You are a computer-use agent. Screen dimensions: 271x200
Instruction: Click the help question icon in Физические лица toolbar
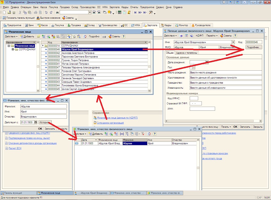click(124, 36)
